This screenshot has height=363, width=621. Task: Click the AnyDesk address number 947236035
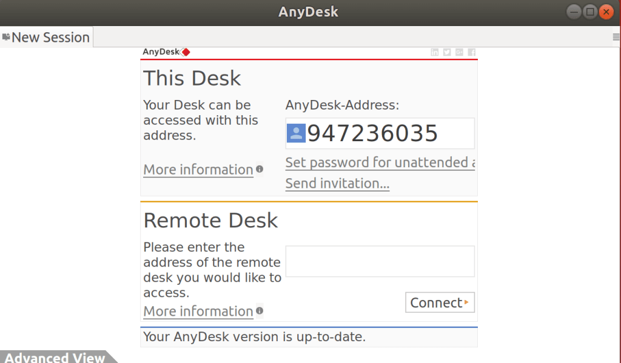tap(372, 133)
